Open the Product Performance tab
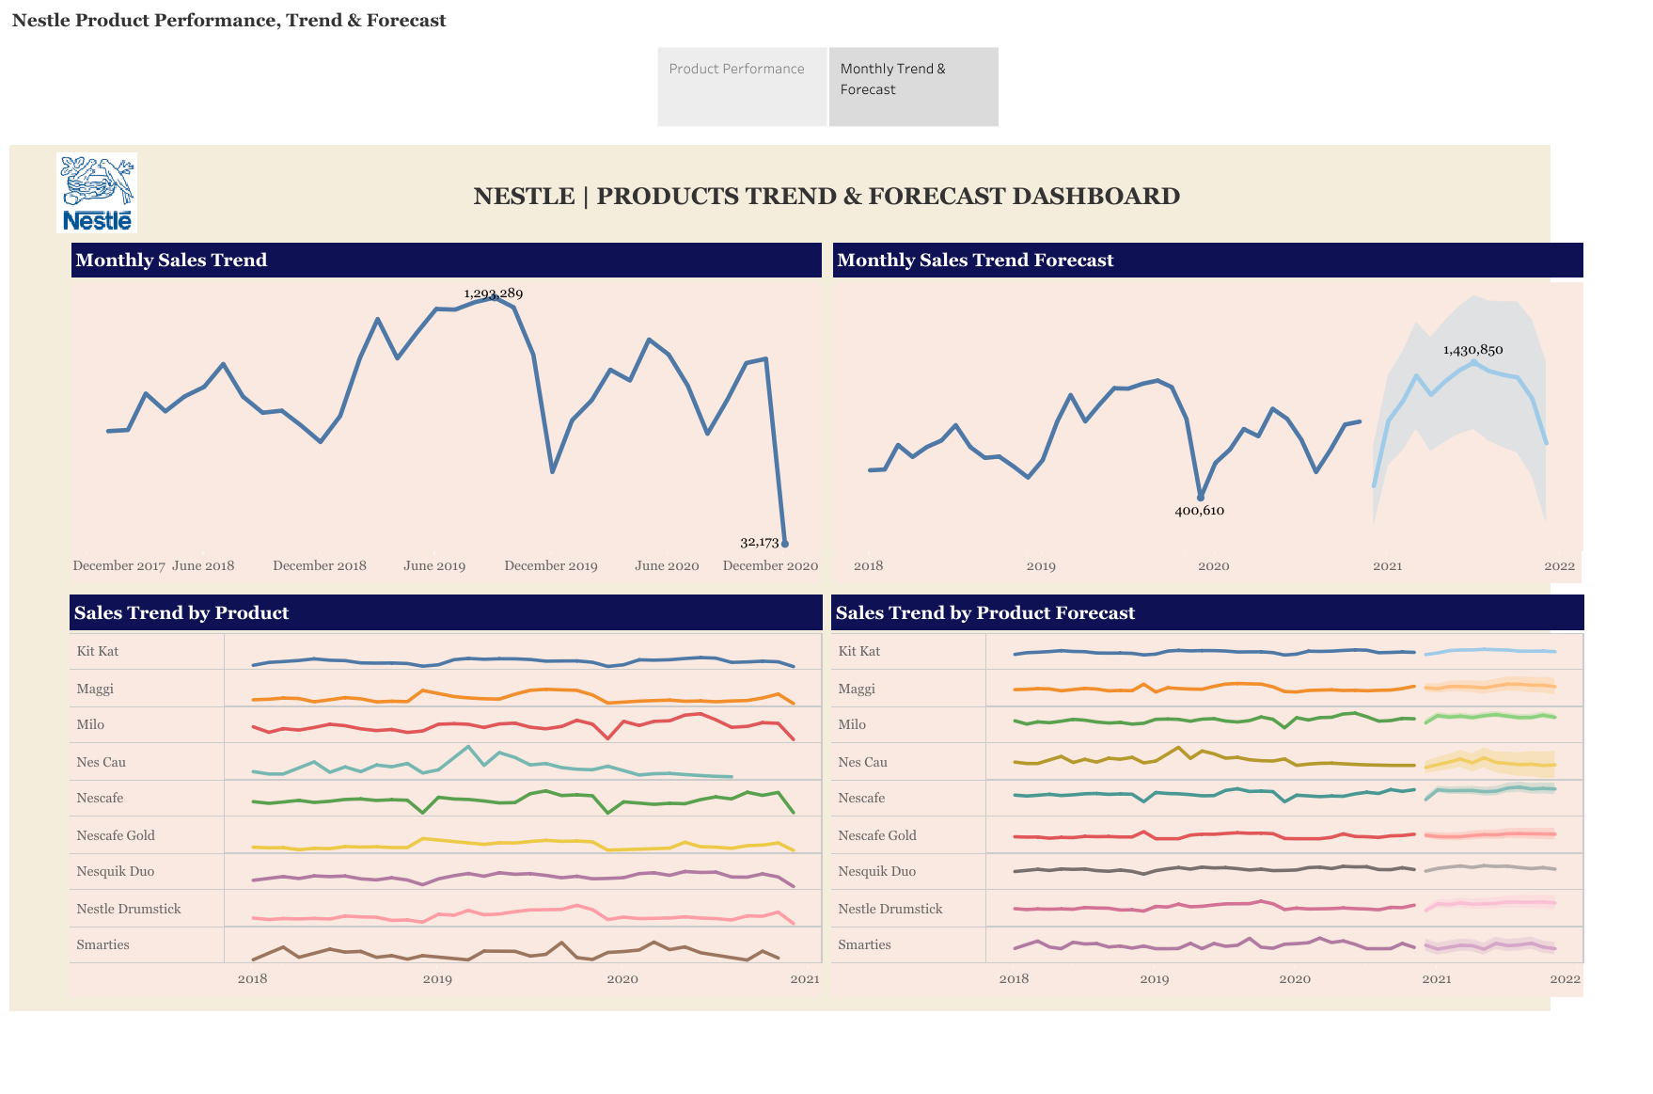Image resolution: width=1653 pixels, height=1094 pixels. [x=736, y=70]
